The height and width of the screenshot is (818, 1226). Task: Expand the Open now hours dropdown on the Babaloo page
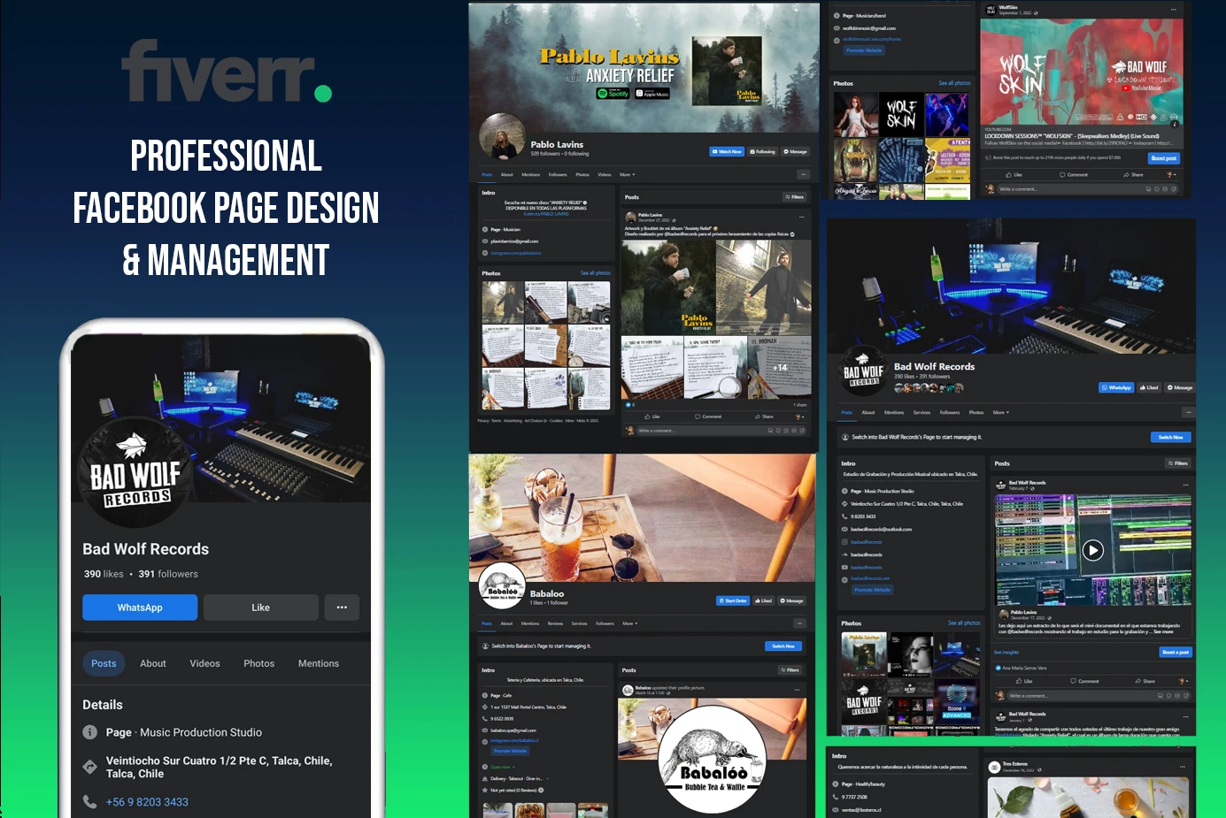(x=503, y=767)
